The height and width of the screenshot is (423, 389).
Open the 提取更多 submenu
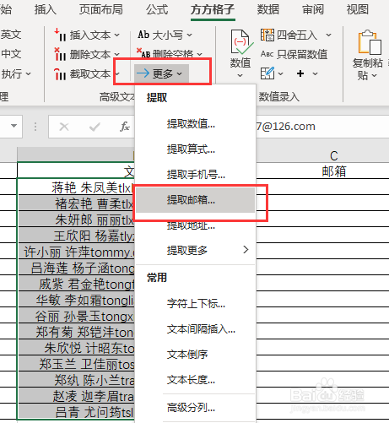[195, 250]
